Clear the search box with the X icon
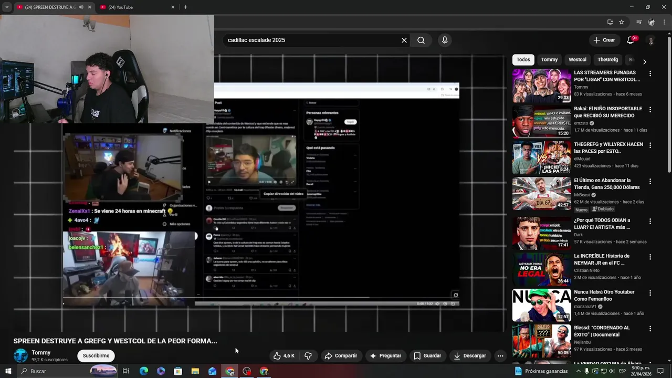The image size is (672, 378). [404, 40]
